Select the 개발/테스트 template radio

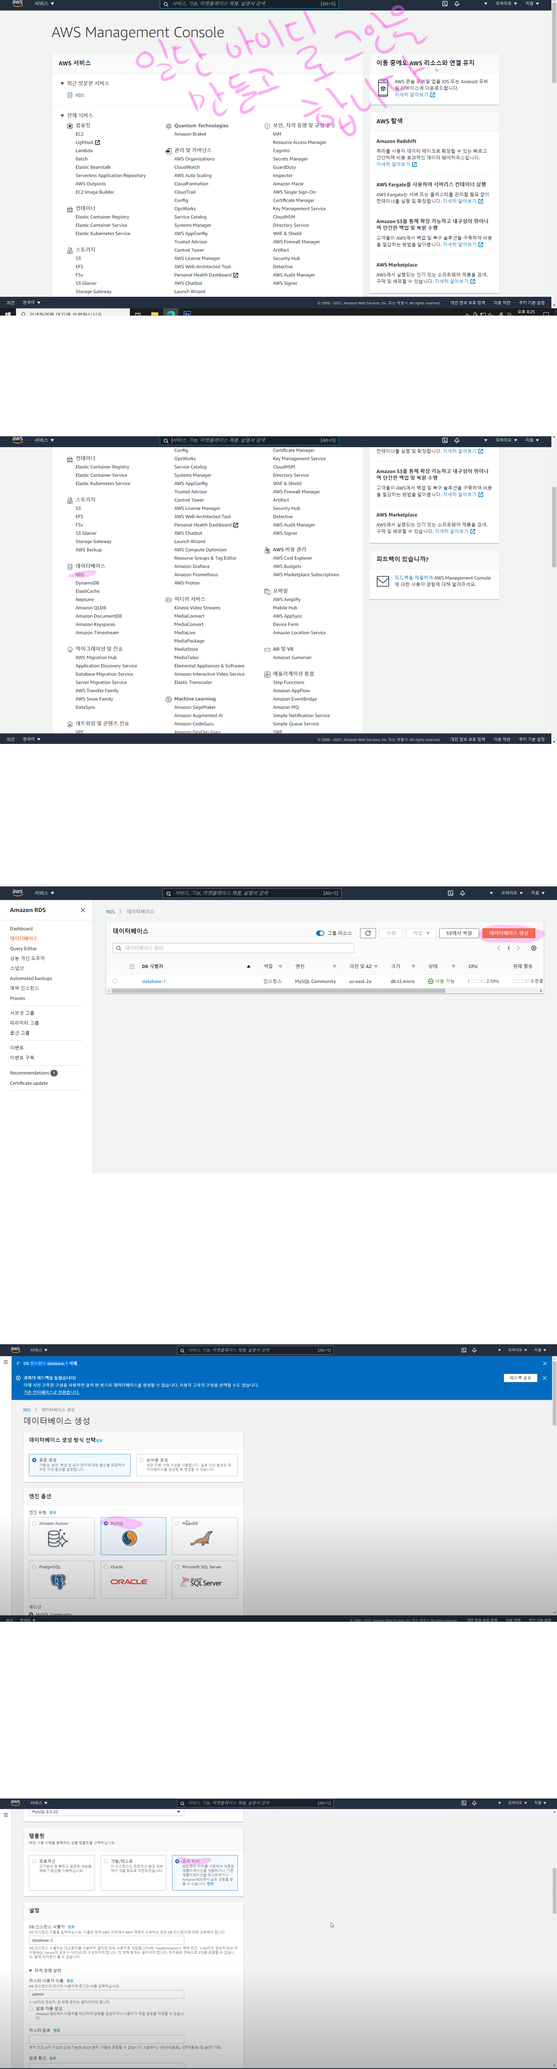[105, 1861]
